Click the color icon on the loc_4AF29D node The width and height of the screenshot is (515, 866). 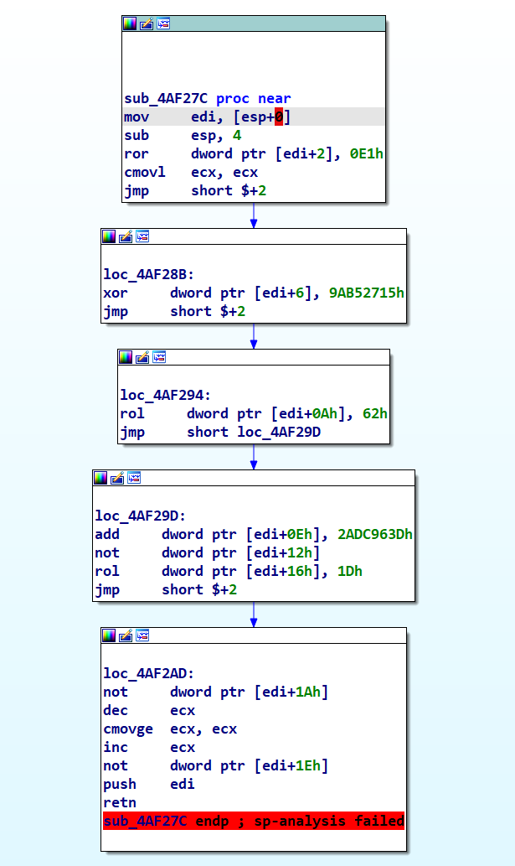(x=100, y=478)
